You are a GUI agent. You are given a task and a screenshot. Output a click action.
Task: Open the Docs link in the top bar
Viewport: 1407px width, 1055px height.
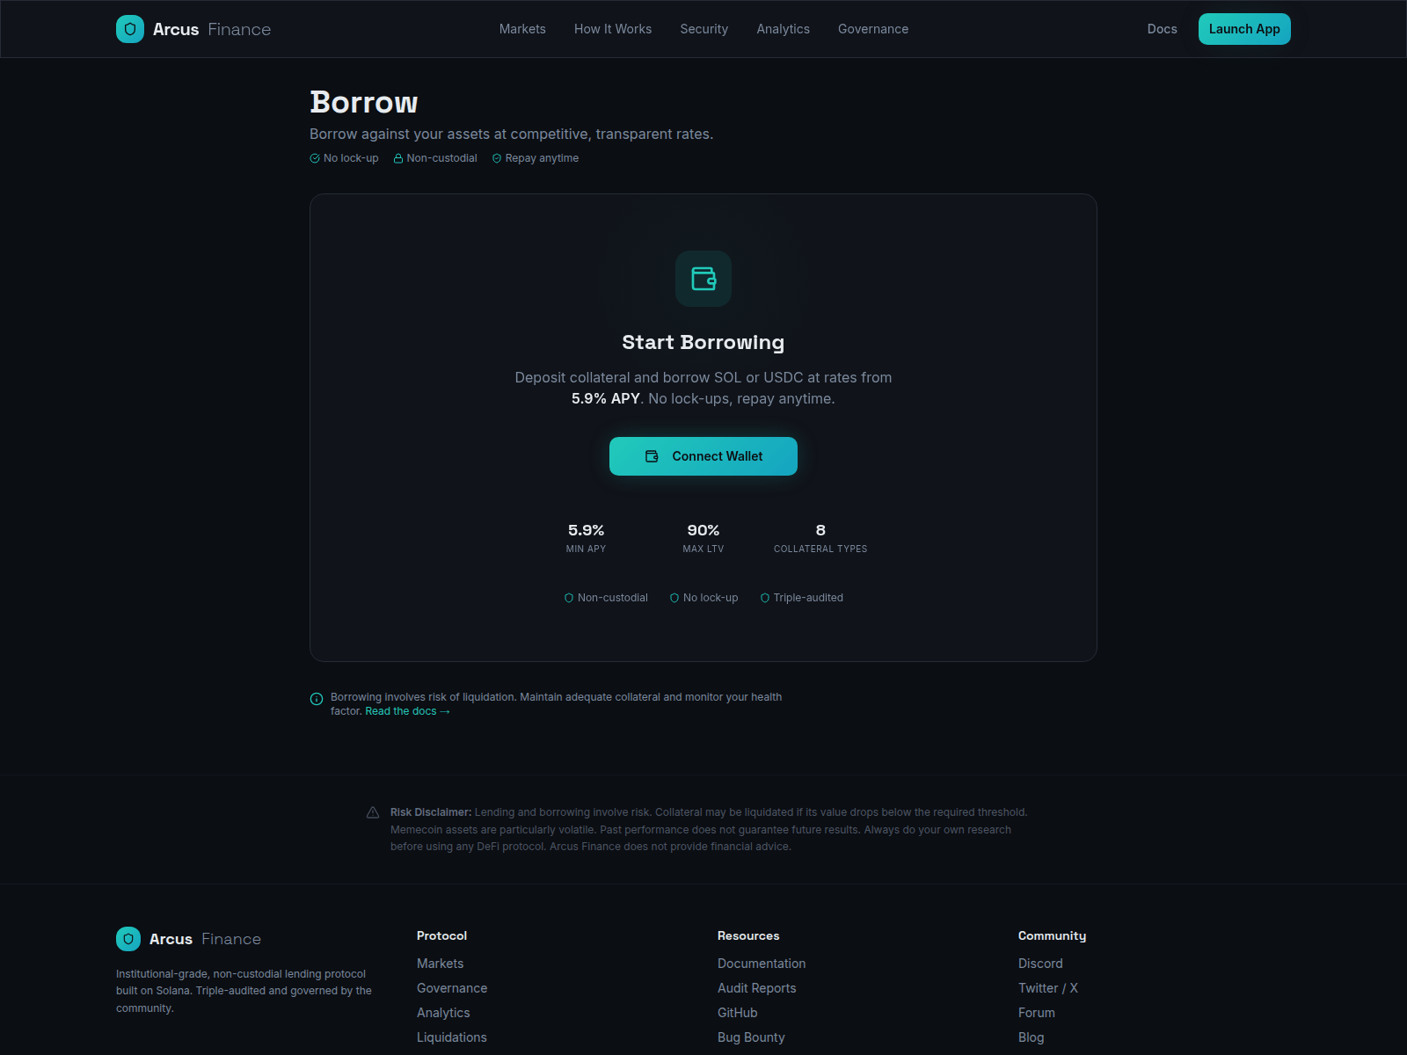click(x=1162, y=29)
